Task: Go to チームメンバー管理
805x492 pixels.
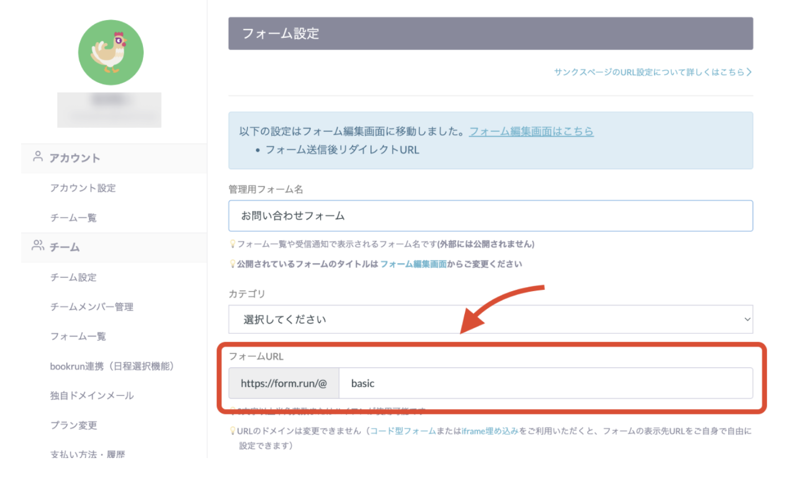Action: click(x=91, y=307)
